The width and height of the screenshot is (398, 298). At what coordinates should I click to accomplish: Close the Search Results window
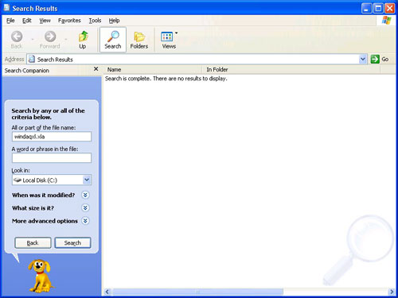tap(389, 9)
